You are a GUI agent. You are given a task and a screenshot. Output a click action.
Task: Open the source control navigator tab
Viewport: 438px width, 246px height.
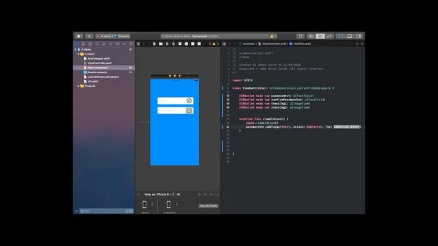click(83, 44)
